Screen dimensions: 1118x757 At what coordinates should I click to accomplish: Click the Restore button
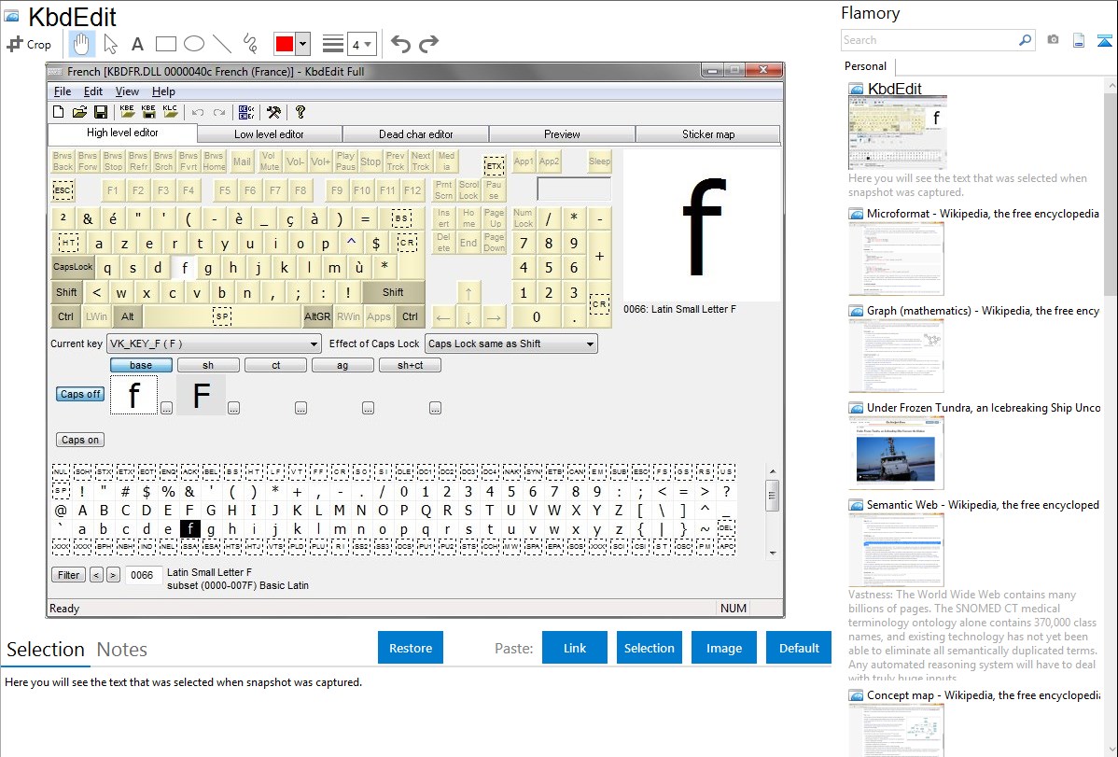(411, 648)
